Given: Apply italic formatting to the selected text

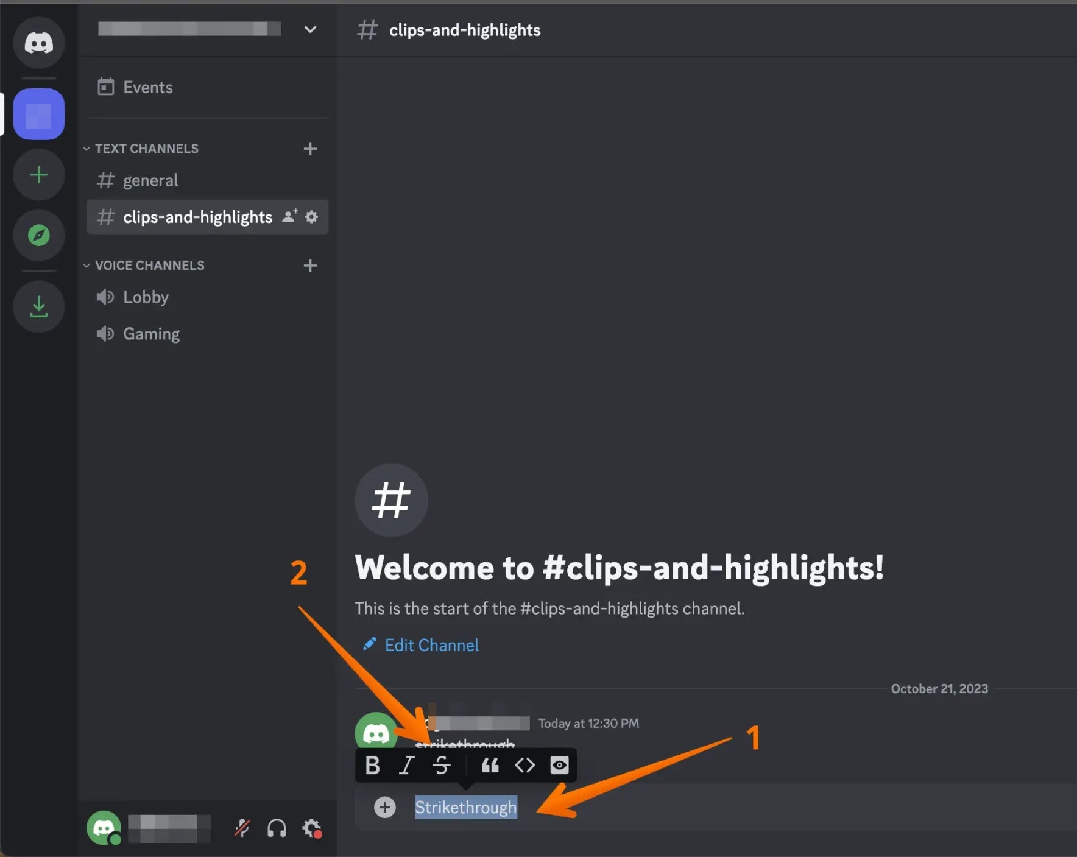Looking at the screenshot, I should [407, 766].
